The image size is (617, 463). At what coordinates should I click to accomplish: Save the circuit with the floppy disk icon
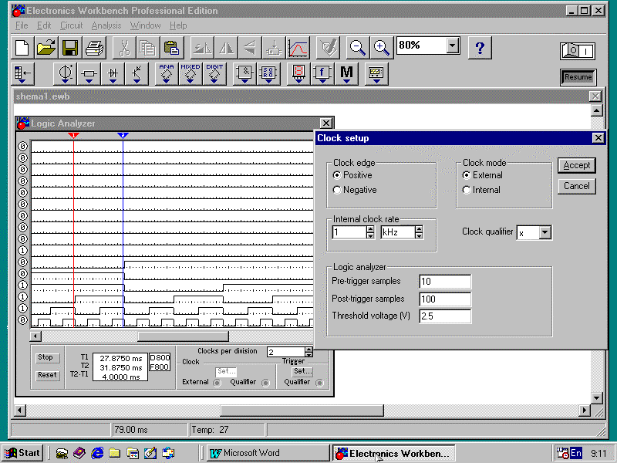tap(70, 48)
